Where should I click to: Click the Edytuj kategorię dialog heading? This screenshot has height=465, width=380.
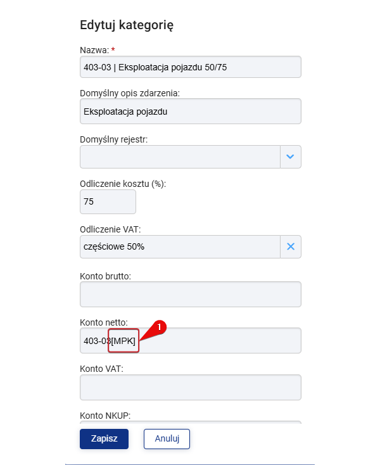[x=127, y=25]
